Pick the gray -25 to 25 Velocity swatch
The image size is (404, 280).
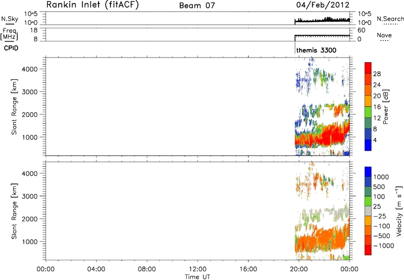[368, 211]
